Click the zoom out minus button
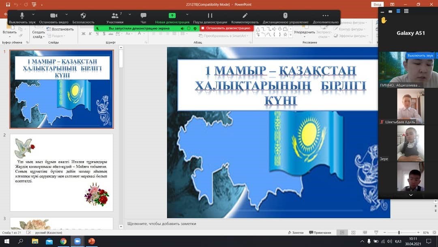438x247 pixels. 384,232
